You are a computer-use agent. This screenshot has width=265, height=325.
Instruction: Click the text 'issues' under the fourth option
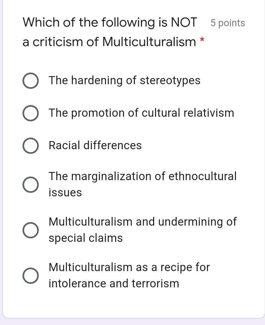(65, 192)
